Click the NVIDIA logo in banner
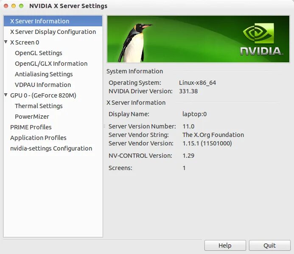294x254 pixels. [261, 39]
